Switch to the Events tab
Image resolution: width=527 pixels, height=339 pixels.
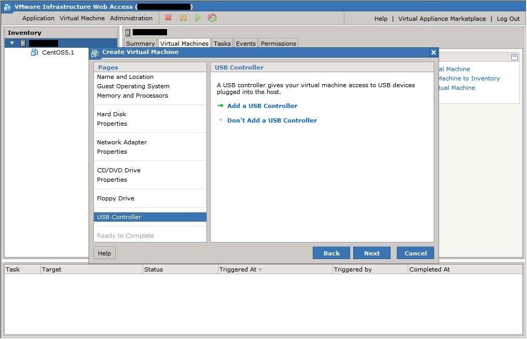[246, 44]
